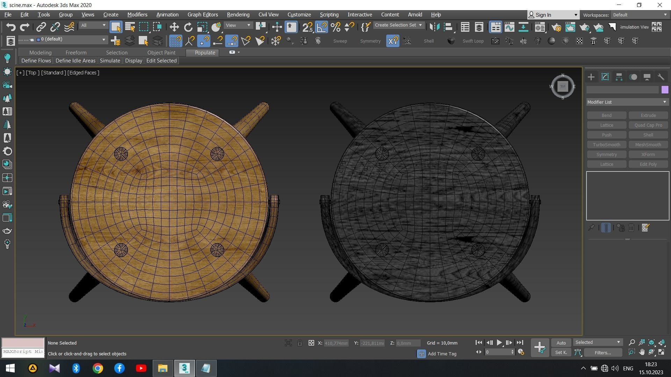Click the Quad Cap Pro button
Viewport: 671px width, 377px height.
(x=648, y=125)
